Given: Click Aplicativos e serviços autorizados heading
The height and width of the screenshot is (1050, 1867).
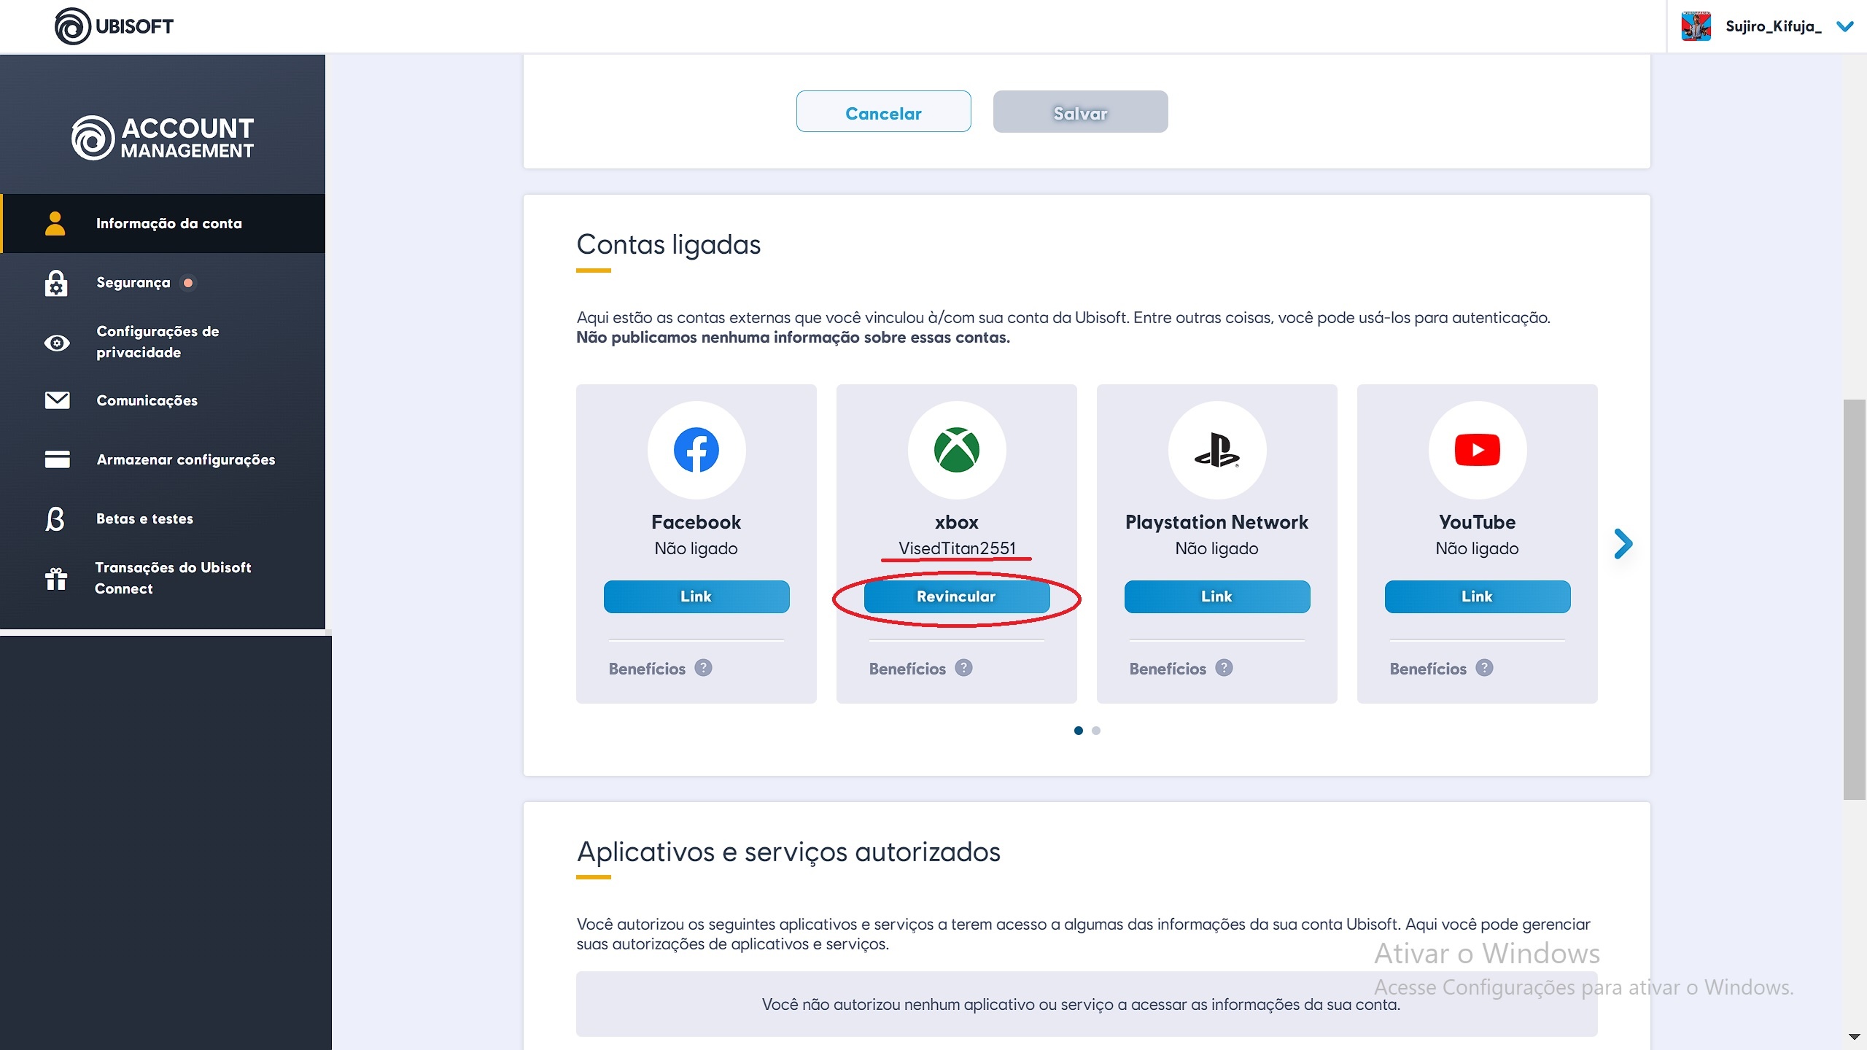Looking at the screenshot, I should click(x=788, y=852).
